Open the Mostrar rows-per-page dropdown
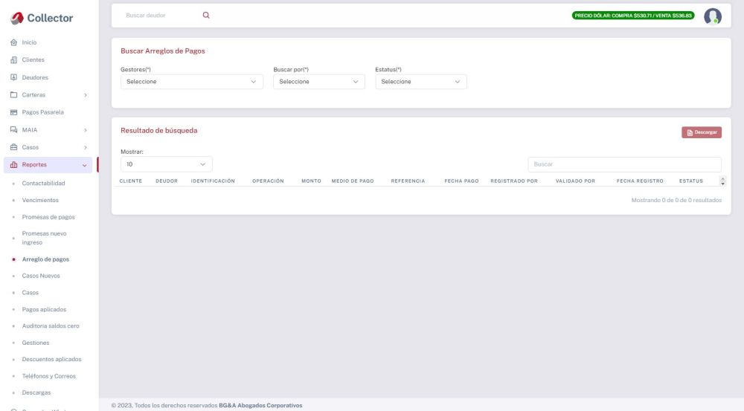 click(166, 164)
